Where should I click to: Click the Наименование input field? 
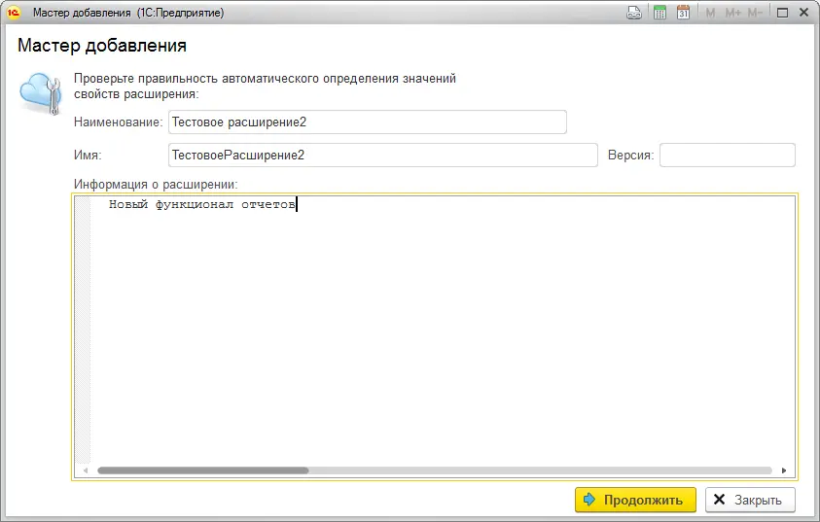(367, 122)
